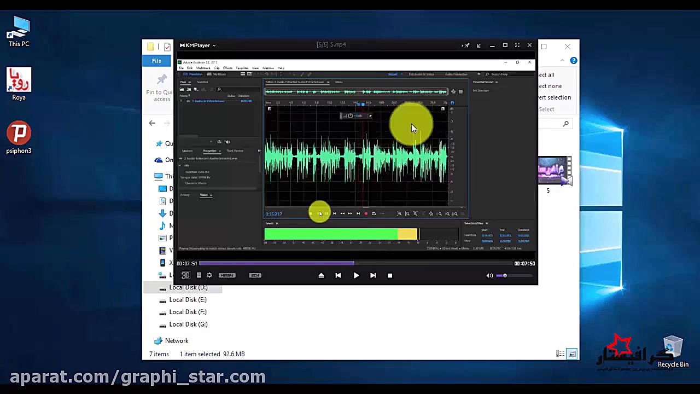The height and width of the screenshot is (394, 700).
Task: Toggle KMPlayer fullscreen mode
Action: (517, 45)
